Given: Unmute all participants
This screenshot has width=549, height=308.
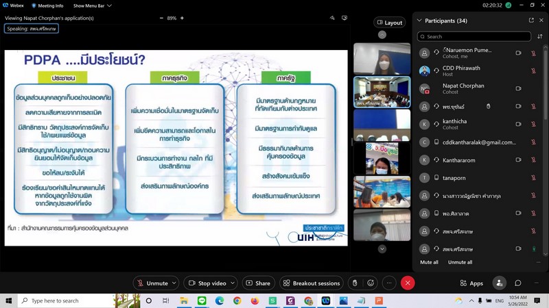Looking at the screenshot, I should tap(460, 262).
